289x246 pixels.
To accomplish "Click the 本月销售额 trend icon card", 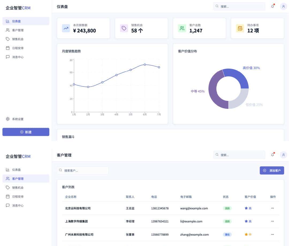I will [x=66, y=28].
